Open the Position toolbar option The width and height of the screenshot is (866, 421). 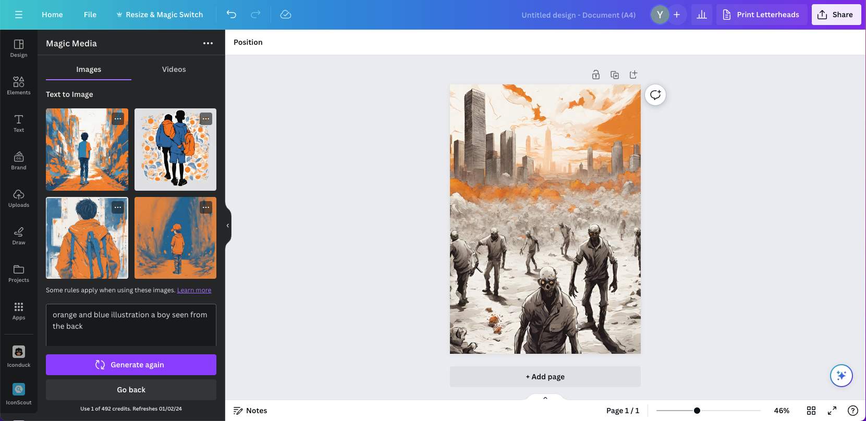point(248,42)
